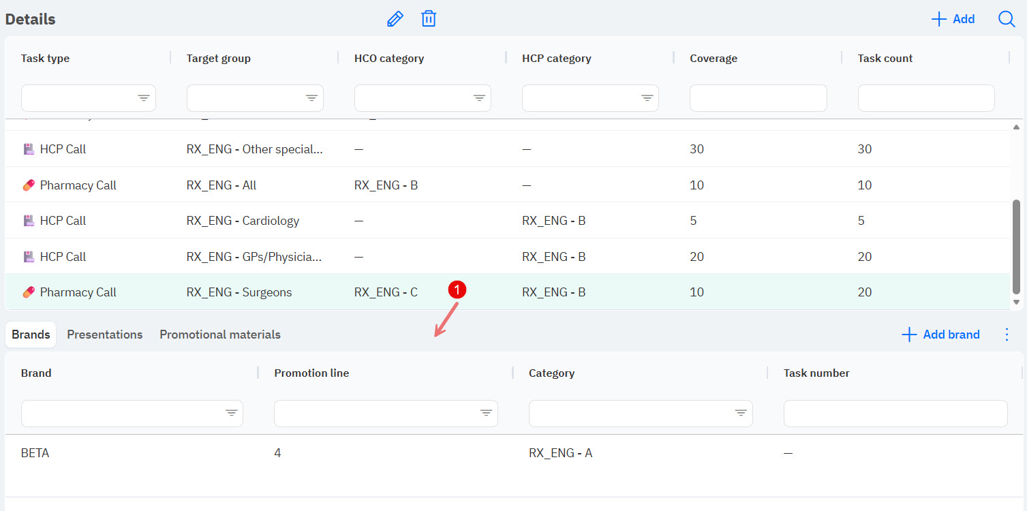Viewport: 1027px width, 511px height.
Task: Switch to the Promotional materials tab
Action: point(220,335)
